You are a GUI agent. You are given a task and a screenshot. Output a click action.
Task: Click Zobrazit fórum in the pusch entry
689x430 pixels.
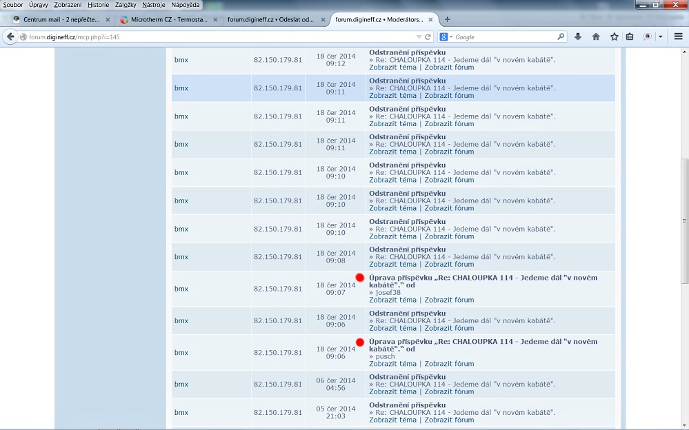pyautogui.click(x=449, y=363)
